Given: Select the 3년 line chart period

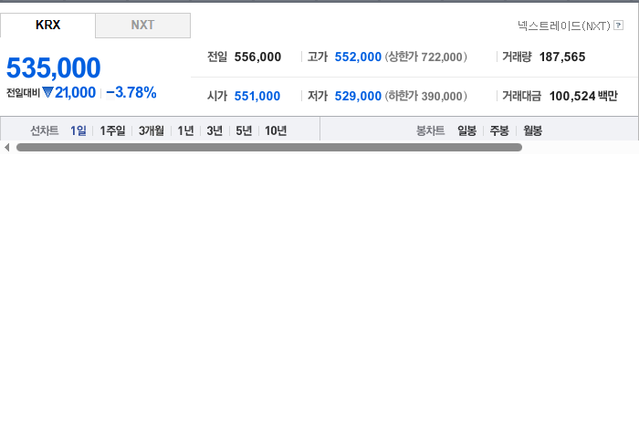Looking at the screenshot, I should pos(215,130).
